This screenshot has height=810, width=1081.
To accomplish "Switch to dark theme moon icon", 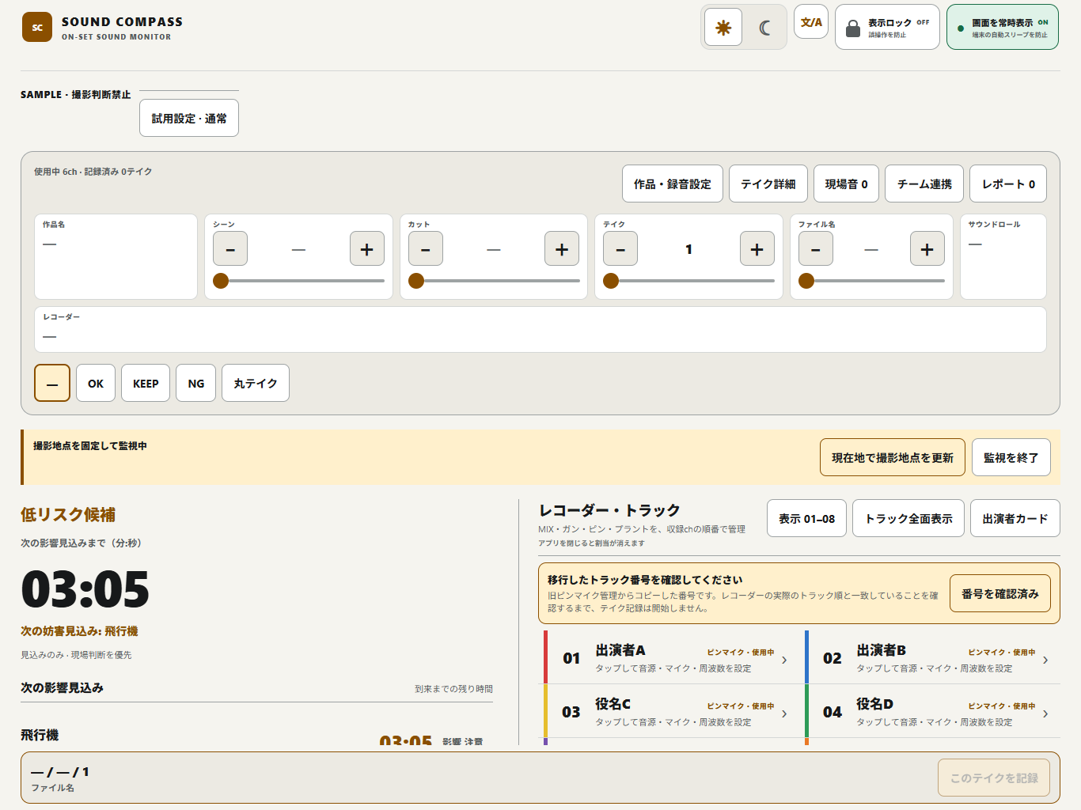I will (x=764, y=28).
